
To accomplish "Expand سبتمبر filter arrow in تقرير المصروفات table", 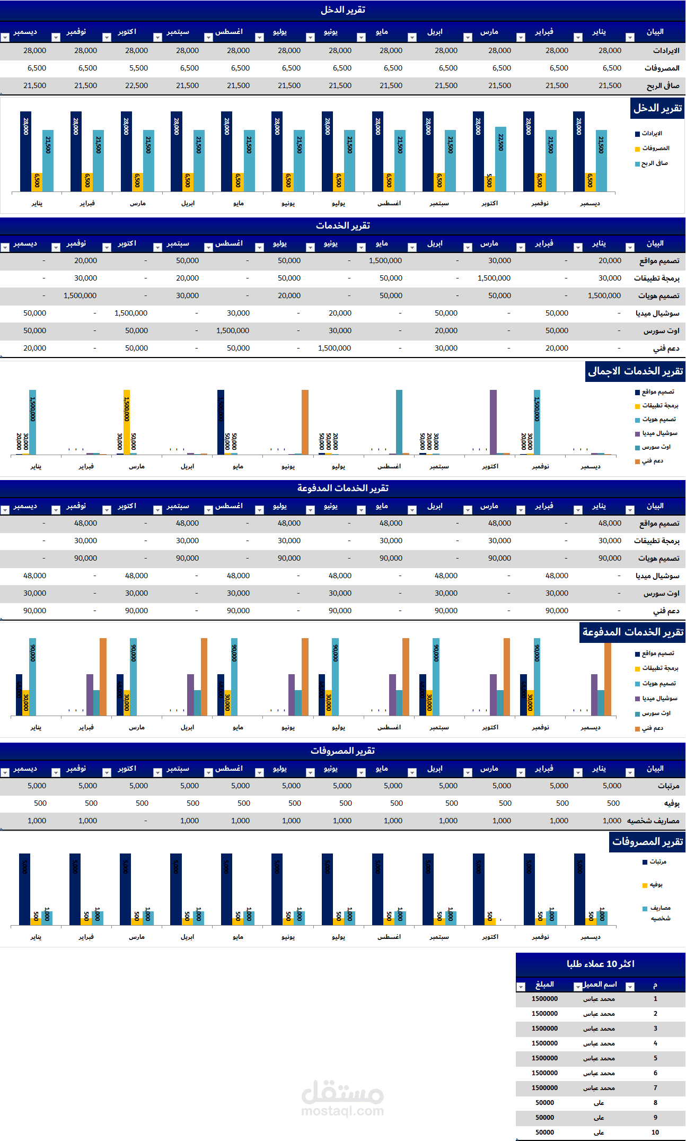I will (x=157, y=772).
